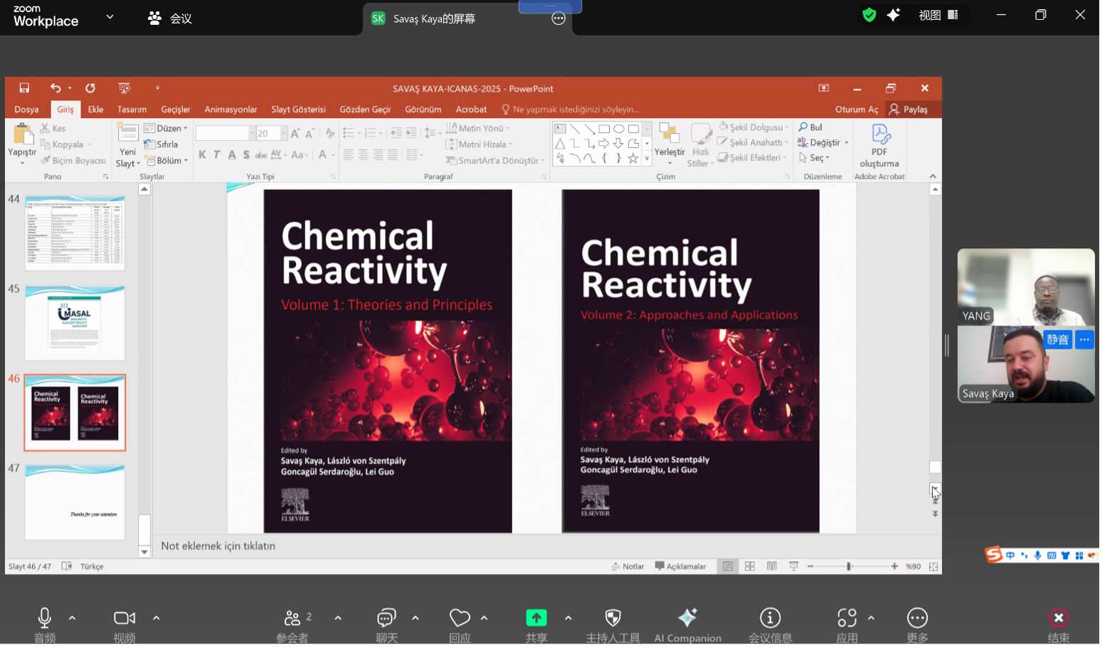Expand the audio options arrow
Screen dimensions: 1102x647
pos(72,619)
